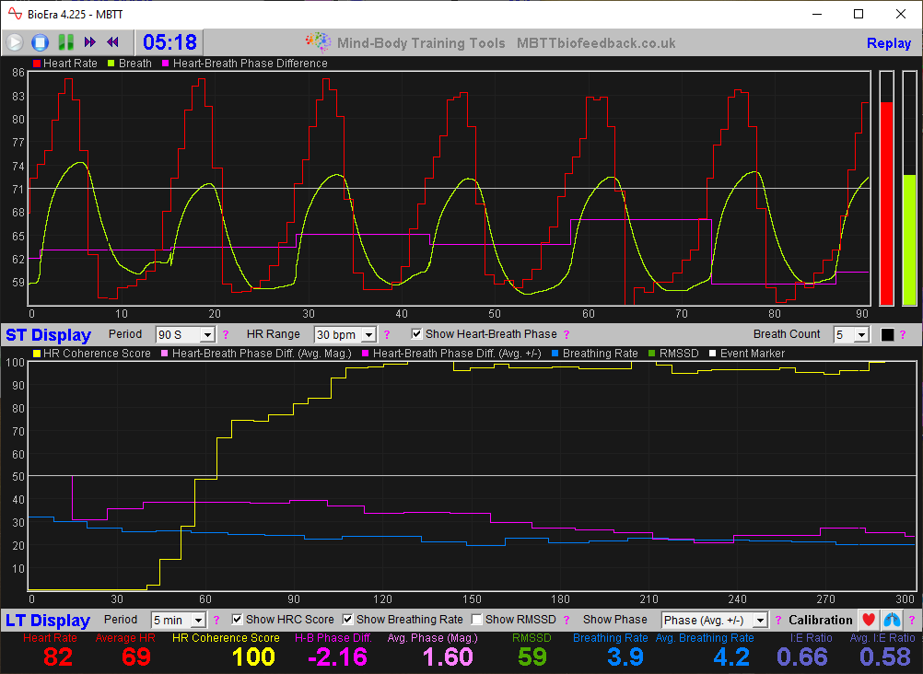923x674 pixels.
Task: Click the blue Stop icon
Action: point(40,41)
